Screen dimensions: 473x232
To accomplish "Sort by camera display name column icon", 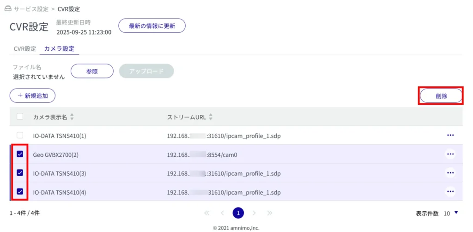I will point(72,117).
